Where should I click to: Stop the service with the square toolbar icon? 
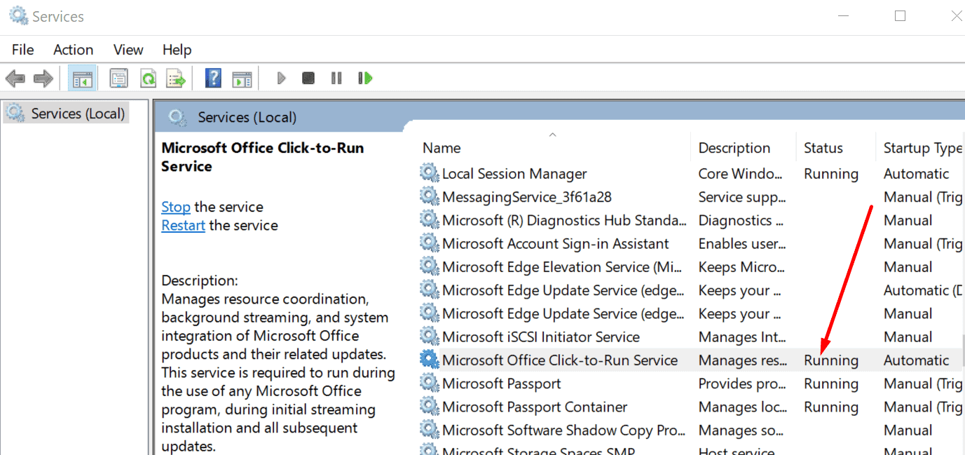[308, 78]
